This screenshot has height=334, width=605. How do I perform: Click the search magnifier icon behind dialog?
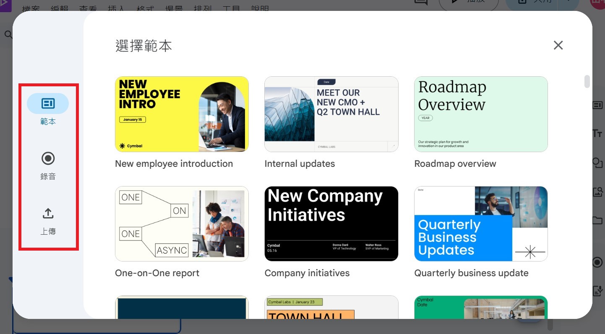click(x=8, y=34)
